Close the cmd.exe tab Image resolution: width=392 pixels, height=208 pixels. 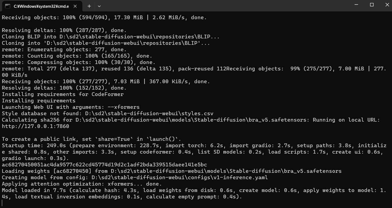click(x=75, y=6)
